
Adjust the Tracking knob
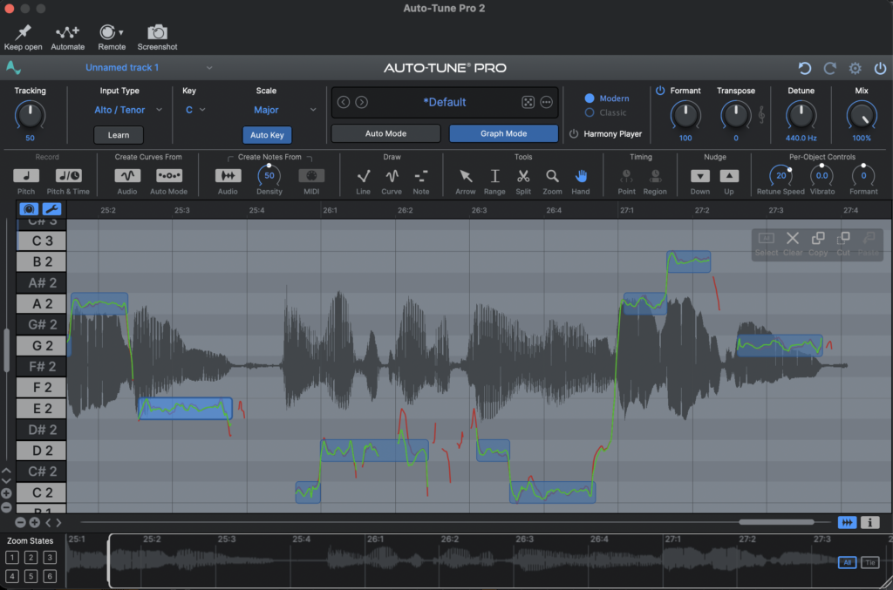30,116
